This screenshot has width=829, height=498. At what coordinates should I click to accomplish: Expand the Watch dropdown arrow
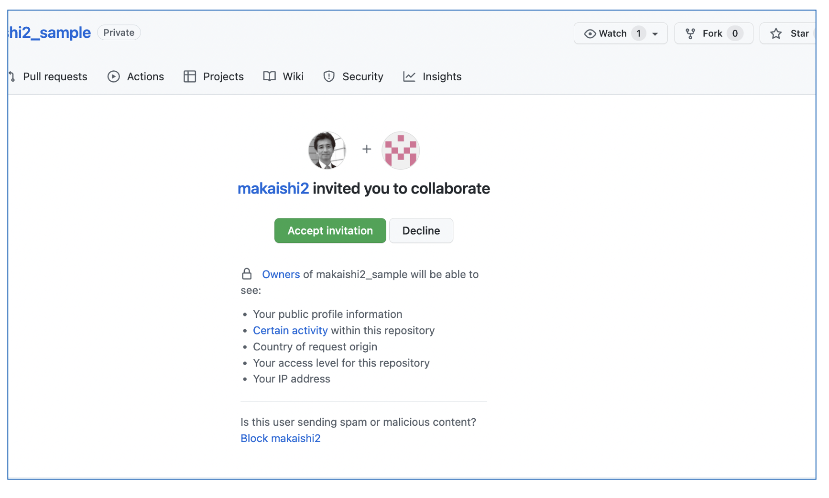[655, 34]
